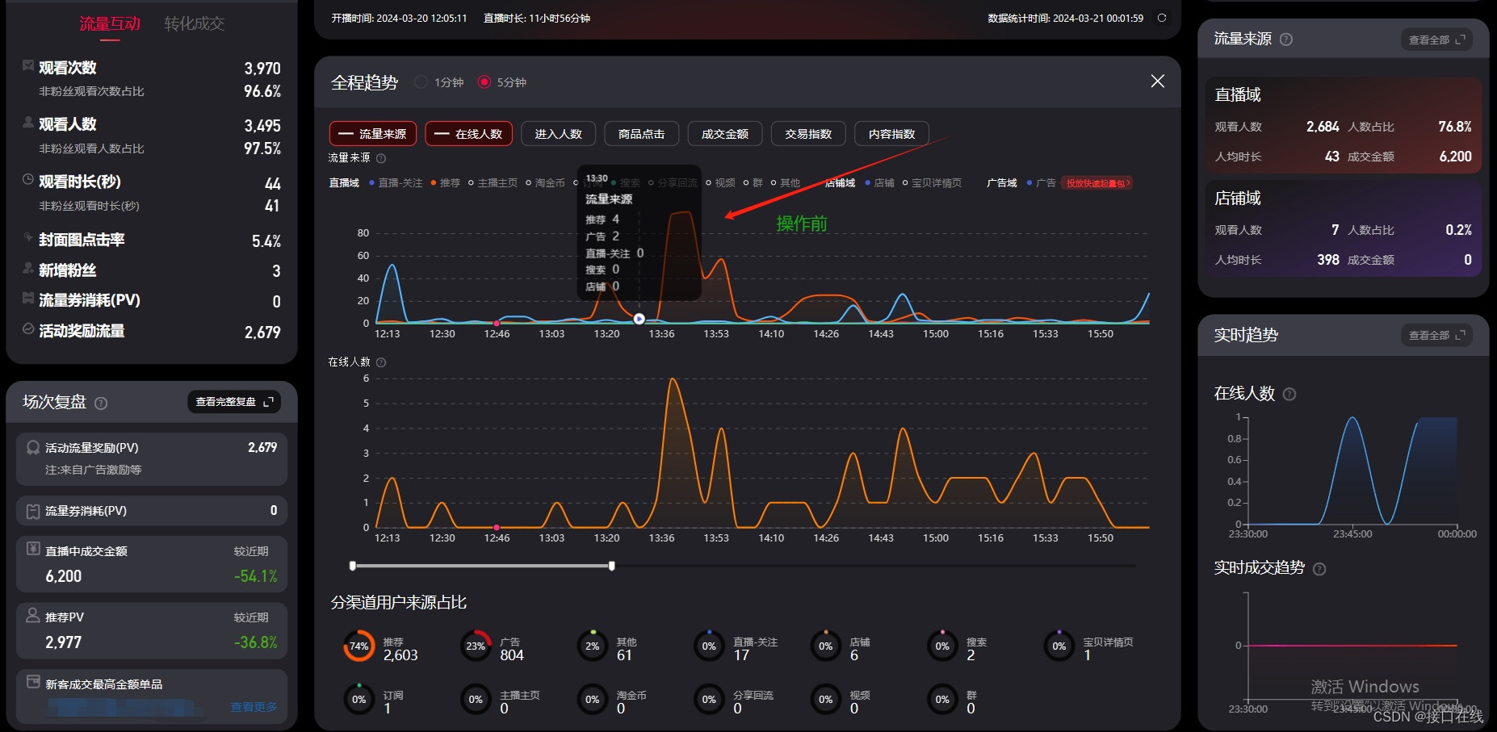The height and width of the screenshot is (732, 1497).
Task: Select the 1分钟 interval radio button
Action: pos(421,82)
